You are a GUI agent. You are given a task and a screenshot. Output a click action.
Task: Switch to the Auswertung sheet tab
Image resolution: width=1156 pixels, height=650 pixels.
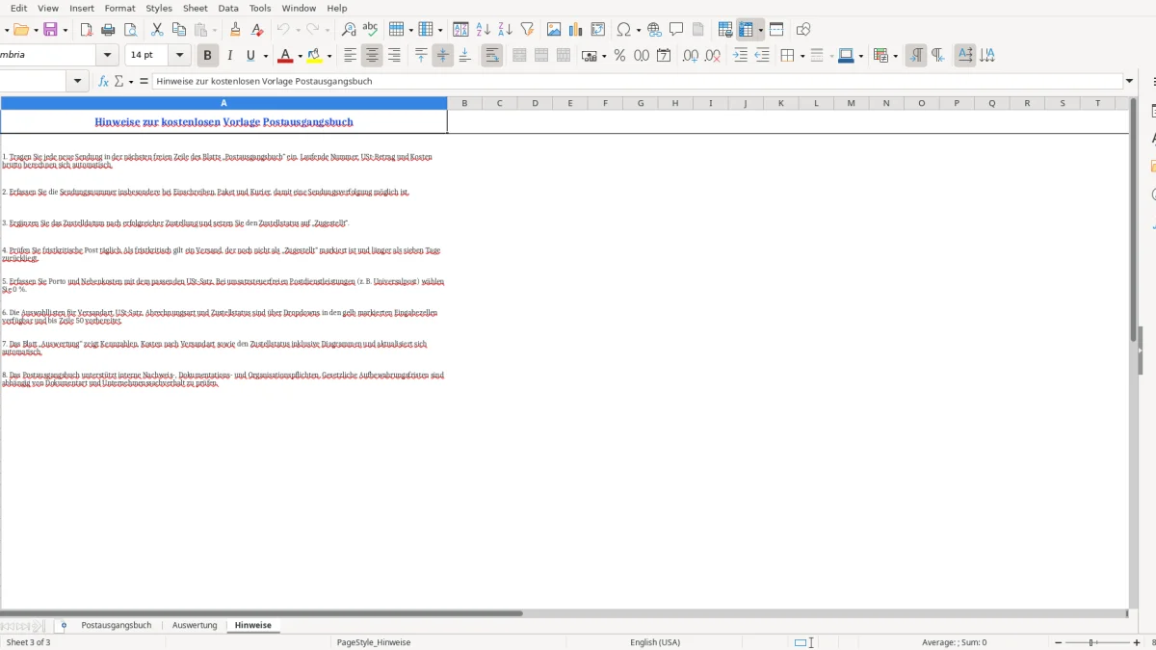195,625
